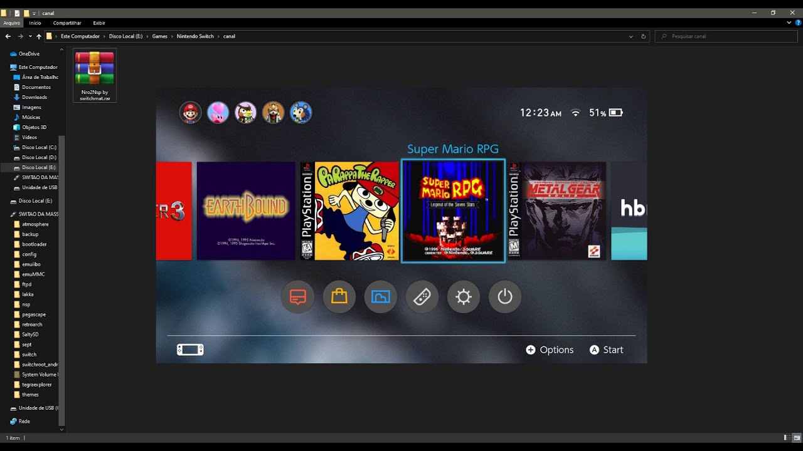Image resolution: width=803 pixels, height=451 pixels.
Task: Refresh the current folder view
Action: click(644, 36)
